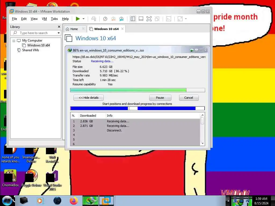Open the Insaniquarium Deluxe desktop icon
This screenshot has height=206, width=275.
coord(31,155)
